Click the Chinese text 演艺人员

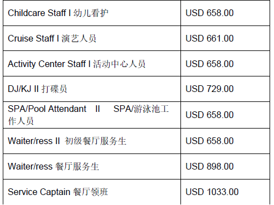click(79, 39)
